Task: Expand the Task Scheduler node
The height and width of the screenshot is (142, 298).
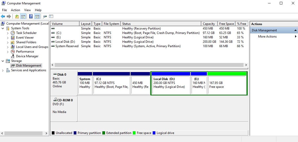Action: click(8, 33)
